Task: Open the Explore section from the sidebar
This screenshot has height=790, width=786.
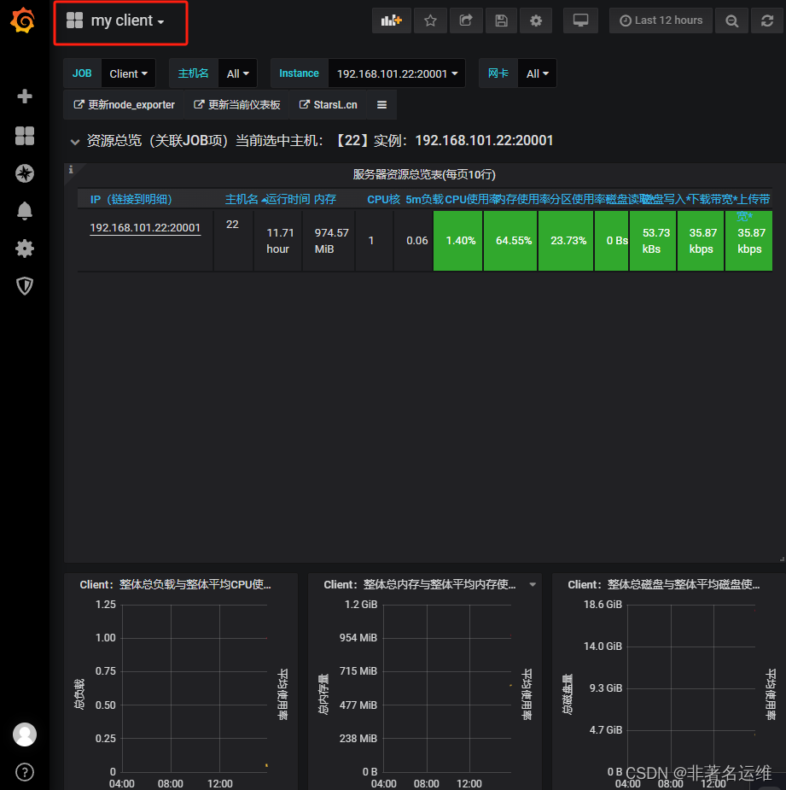Action: pos(25,173)
